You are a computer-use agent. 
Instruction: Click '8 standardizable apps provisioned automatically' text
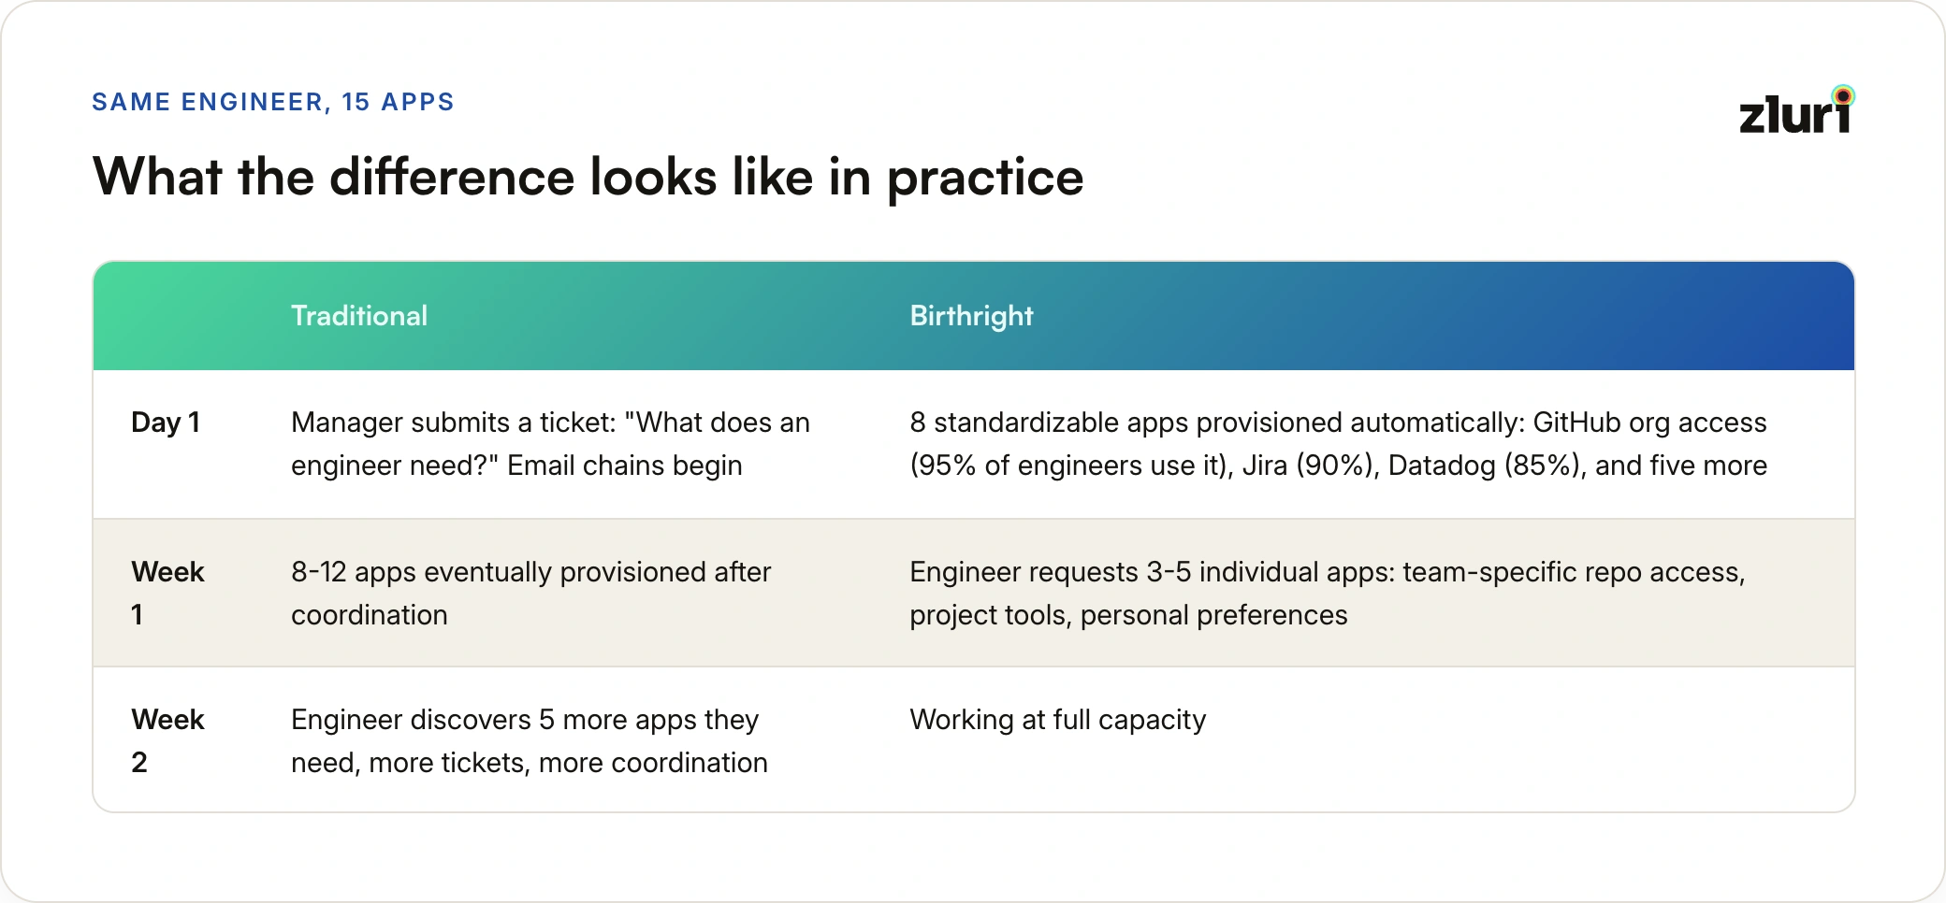coord(1217,423)
